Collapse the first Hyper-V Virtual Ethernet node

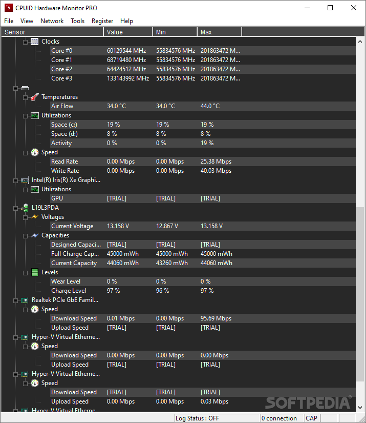pyautogui.click(x=16, y=337)
